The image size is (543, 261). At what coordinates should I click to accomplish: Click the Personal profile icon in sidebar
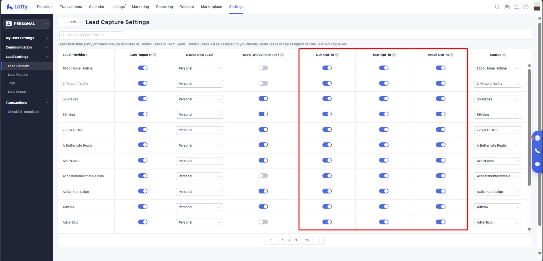click(9, 24)
